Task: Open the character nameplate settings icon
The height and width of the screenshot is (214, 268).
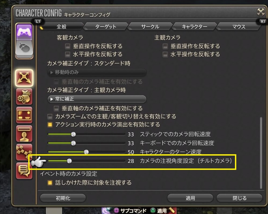Action: point(24,134)
